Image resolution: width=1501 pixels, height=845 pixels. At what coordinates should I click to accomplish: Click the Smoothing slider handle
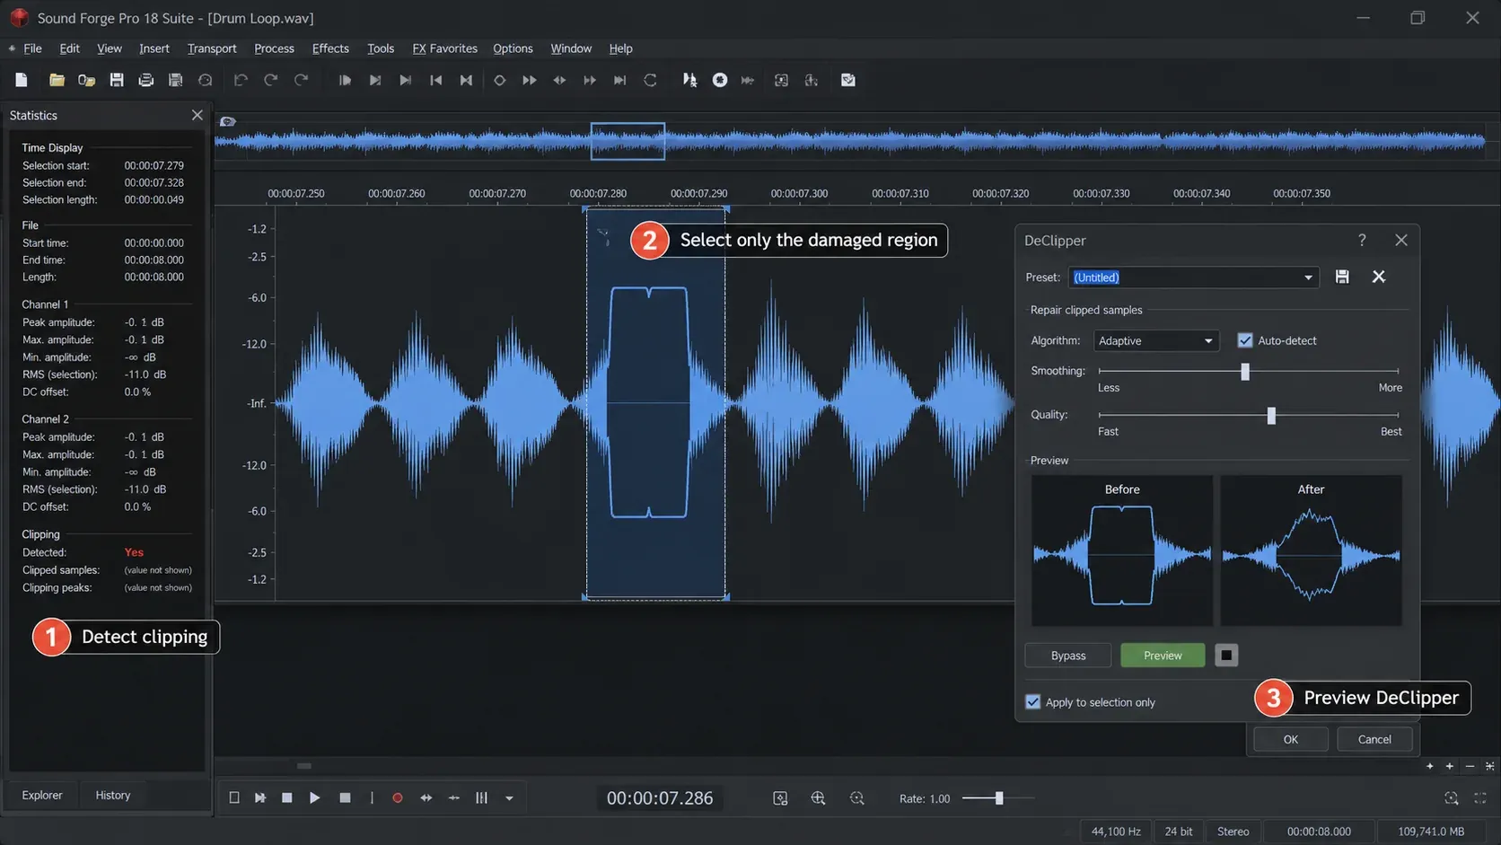click(1245, 371)
